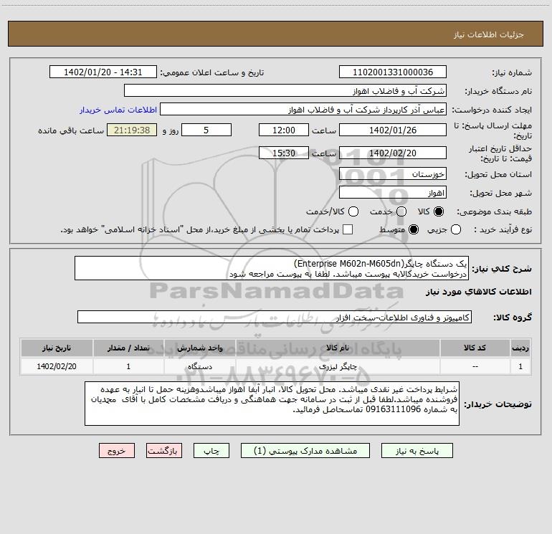Click the buyer notes text area
Screen dimensions: 552x534
272,404
